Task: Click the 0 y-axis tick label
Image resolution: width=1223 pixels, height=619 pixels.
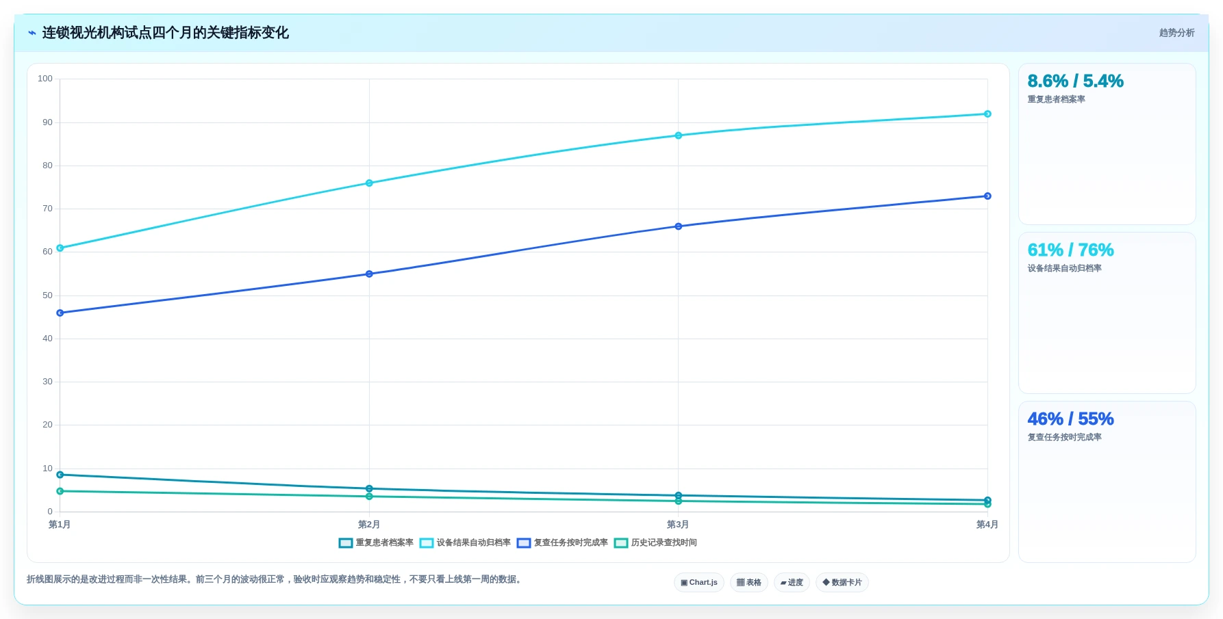Action: 50,512
